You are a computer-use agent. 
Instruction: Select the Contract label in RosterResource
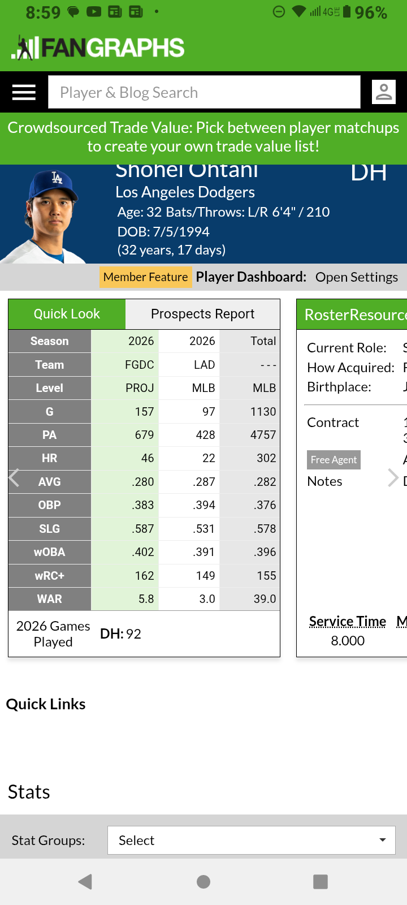(333, 423)
